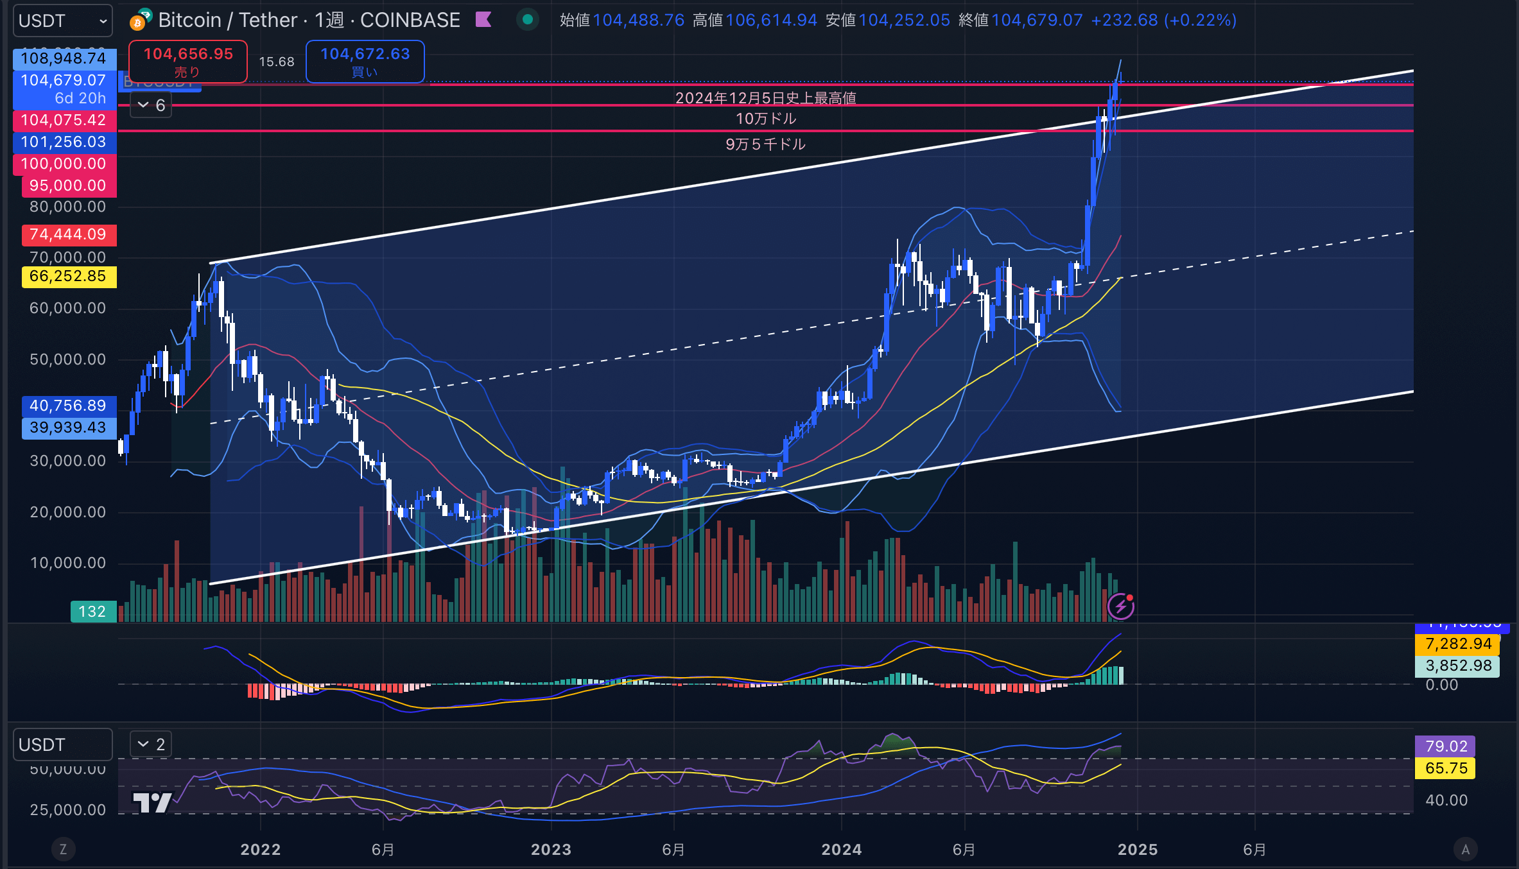Click the high price value 高値106,614.94

click(754, 21)
